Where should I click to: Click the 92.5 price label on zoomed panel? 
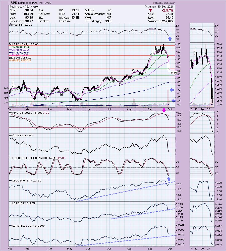(x=219, y=104)
